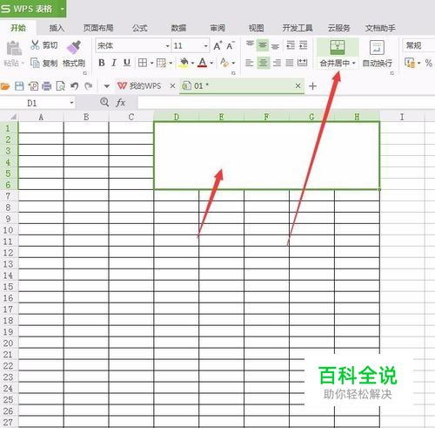The width and height of the screenshot is (435, 428).
Task: Close the 01 document tab
Action: pyautogui.click(x=298, y=86)
